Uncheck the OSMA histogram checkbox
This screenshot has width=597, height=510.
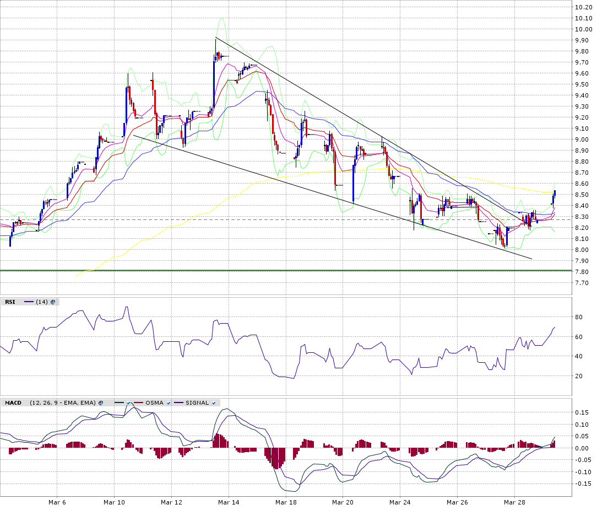[x=169, y=403]
